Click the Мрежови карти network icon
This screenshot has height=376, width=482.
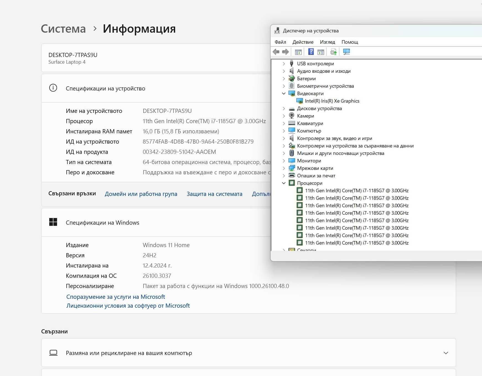[292, 168]
